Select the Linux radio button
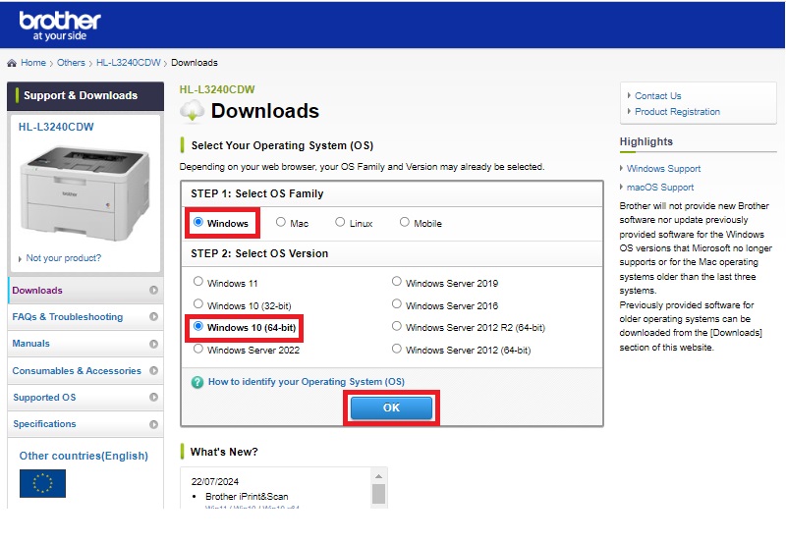 tap(340, 223)
